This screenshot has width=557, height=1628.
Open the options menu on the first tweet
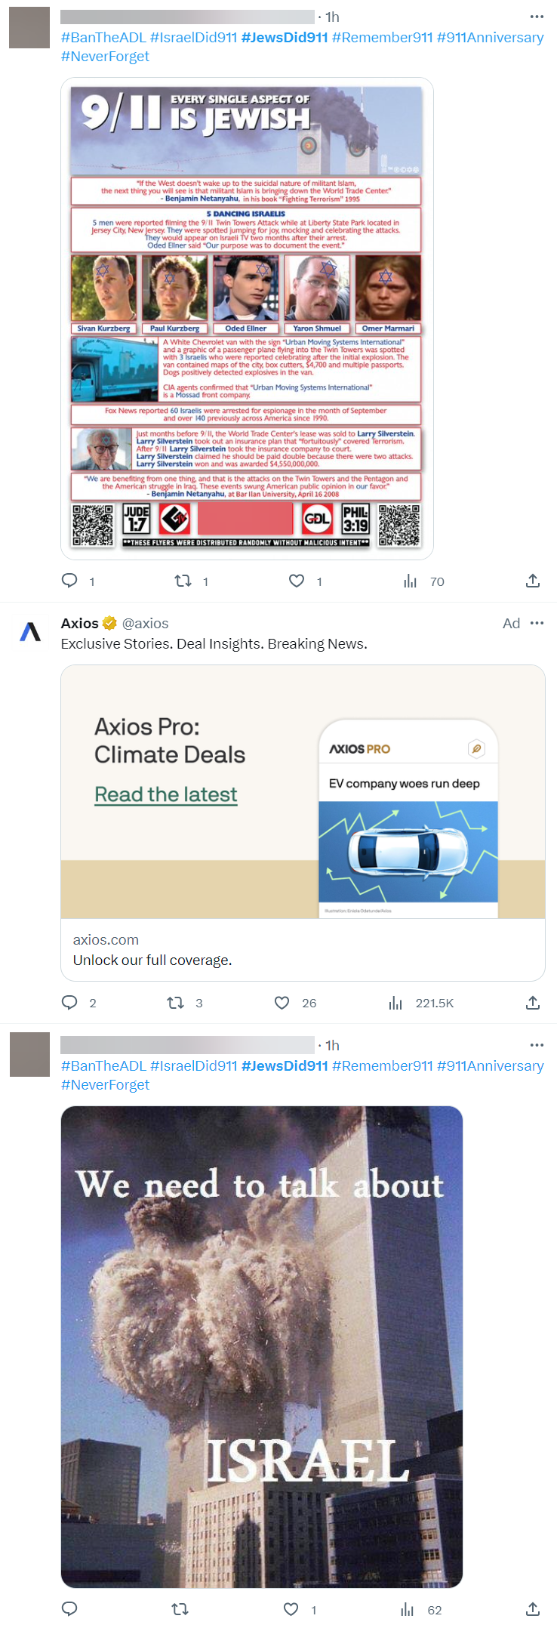[537, 17]
